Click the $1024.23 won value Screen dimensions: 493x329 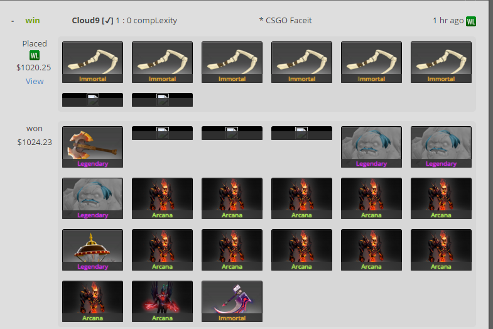tap(35, 143)
